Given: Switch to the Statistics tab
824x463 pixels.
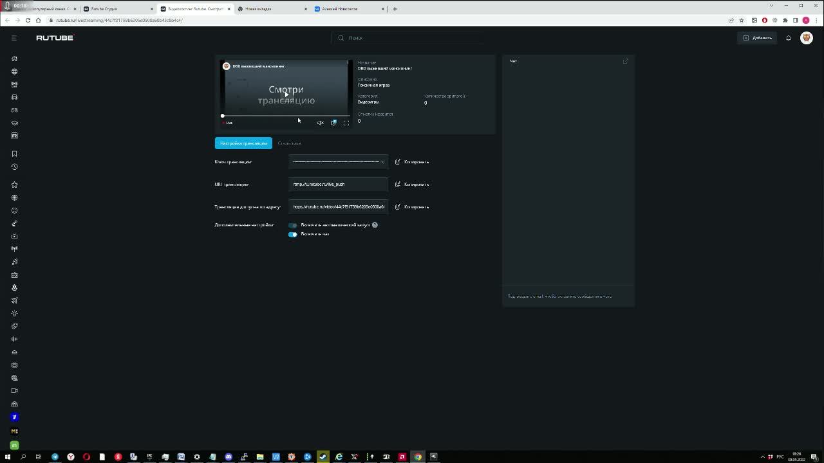Looking at the screenshot, I should pyautogui.click(x=290, y=143).
